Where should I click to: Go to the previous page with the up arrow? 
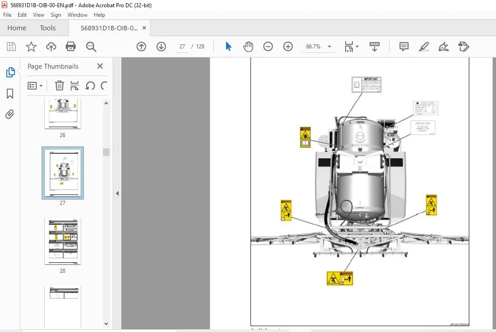pyautogui.click(x=141, y=47)
